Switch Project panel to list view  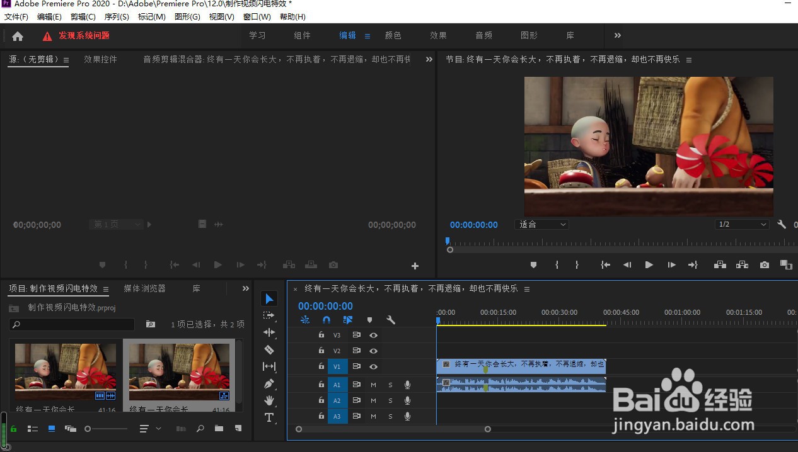pos(33,429)
